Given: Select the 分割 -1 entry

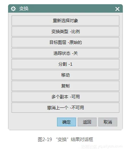Looking at the screenshot, I should pyautogui.click(x=65, y=64).
